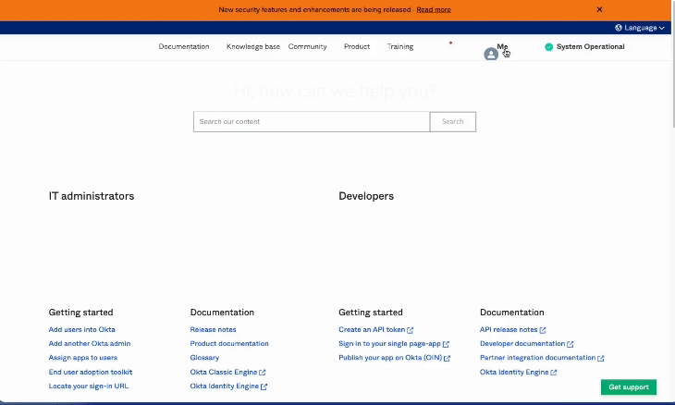The height and width of the screenshot is (405, 675).
Task: Click external icon next to API release notes
Action: 544,330
